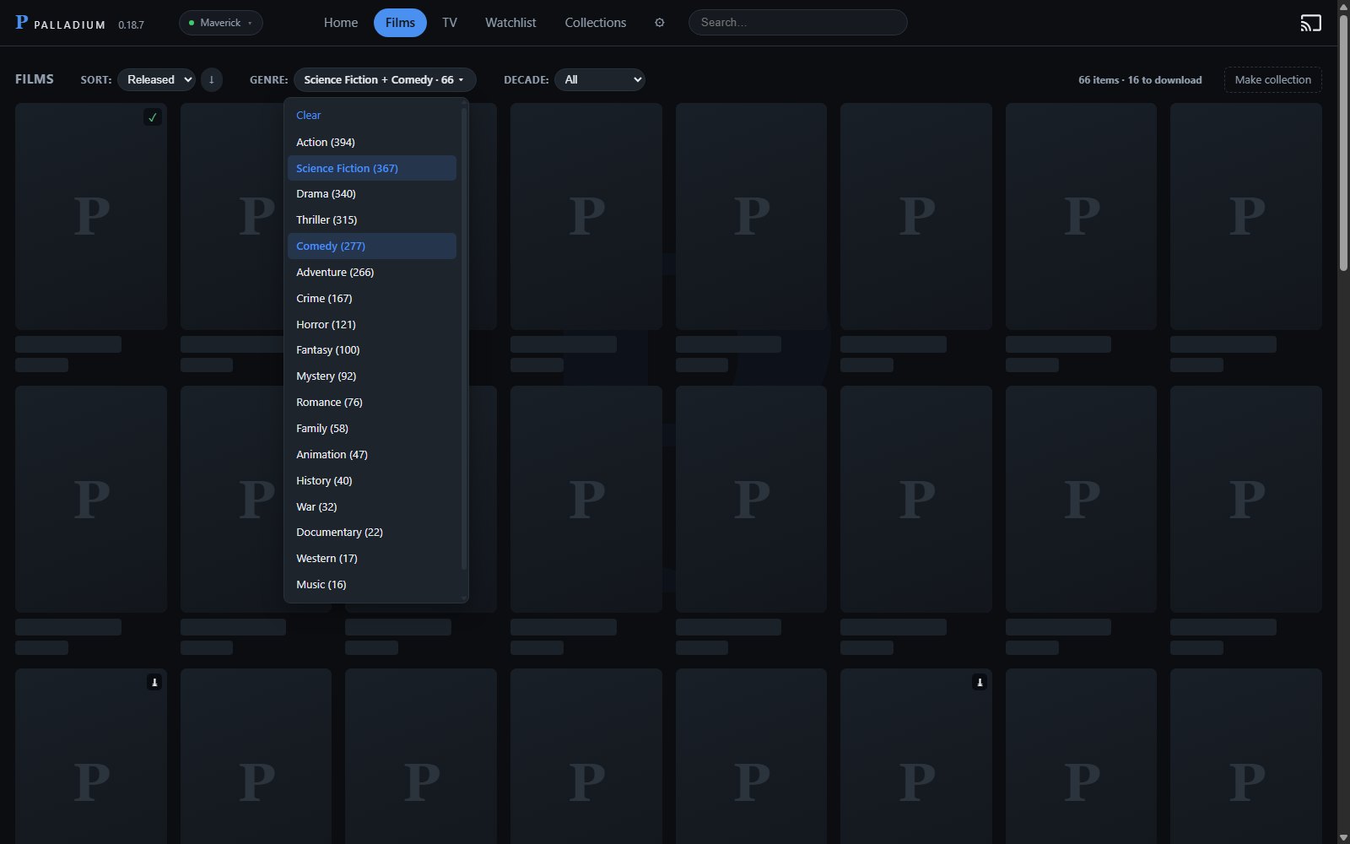Select Music (16) genre

click(x=372, y=584)
